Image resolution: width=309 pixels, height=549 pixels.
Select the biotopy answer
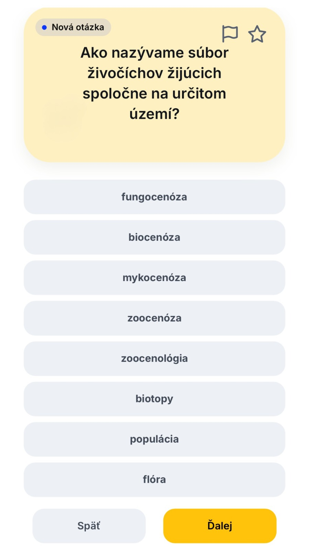pyautogui.click(x=154, y=399)
